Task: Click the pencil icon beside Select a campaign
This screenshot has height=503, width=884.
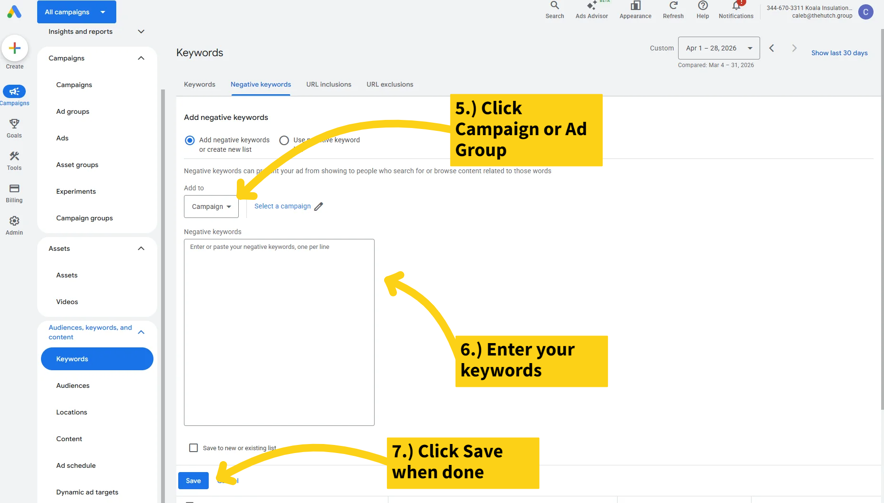Action: click(x=319, y=207)
